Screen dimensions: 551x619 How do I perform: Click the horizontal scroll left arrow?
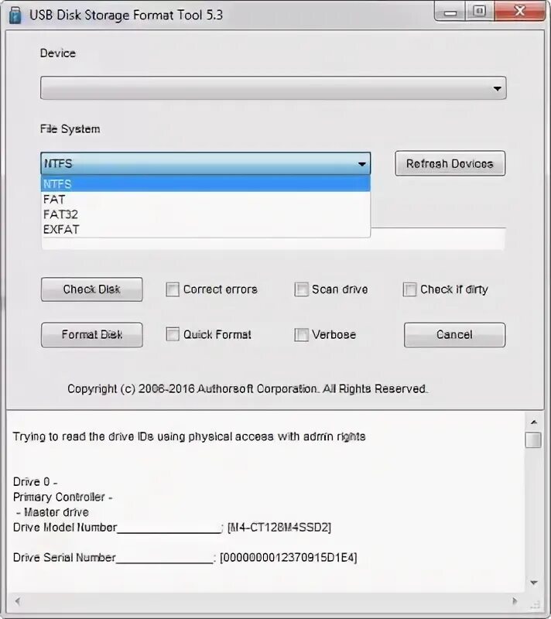tap(17, 601)
